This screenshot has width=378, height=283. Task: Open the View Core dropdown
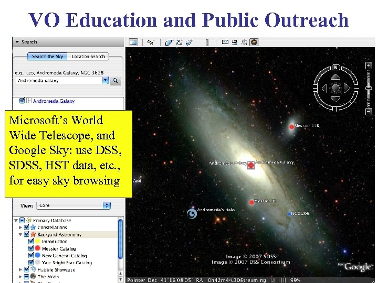pyautogui.click(x=73, y=205)
